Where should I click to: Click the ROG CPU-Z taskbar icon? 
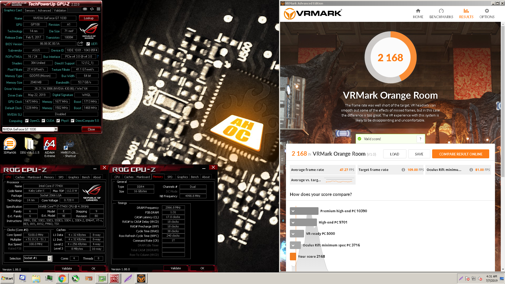(114, 278)
